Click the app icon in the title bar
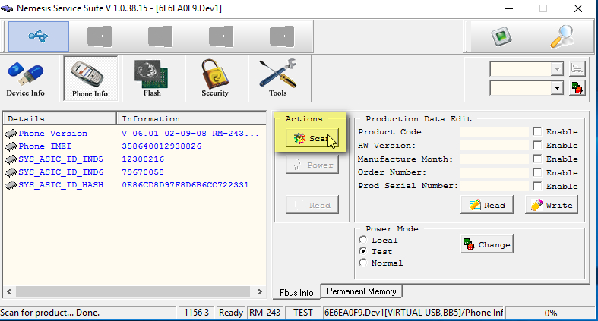Image resolution: width=598 pixels, height=321 pixels. 7,8
